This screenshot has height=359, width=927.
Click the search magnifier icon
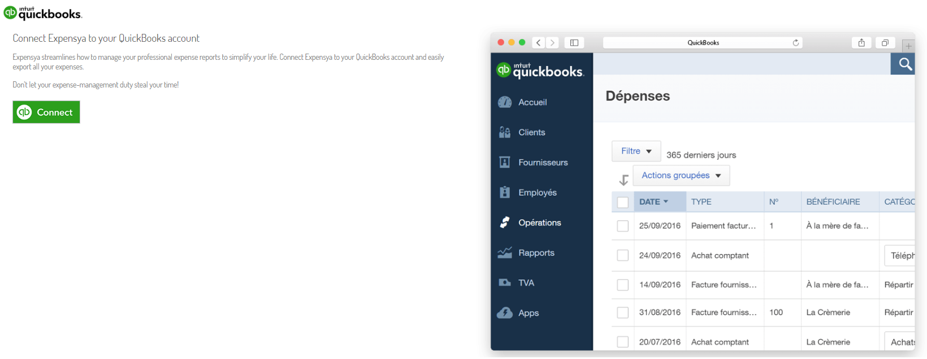905,64
